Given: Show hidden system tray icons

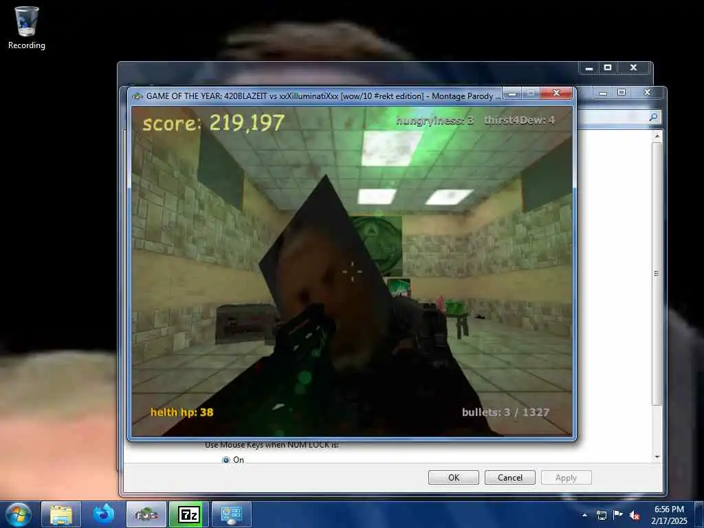Looking at the screenshot, I should pos(584,515).
